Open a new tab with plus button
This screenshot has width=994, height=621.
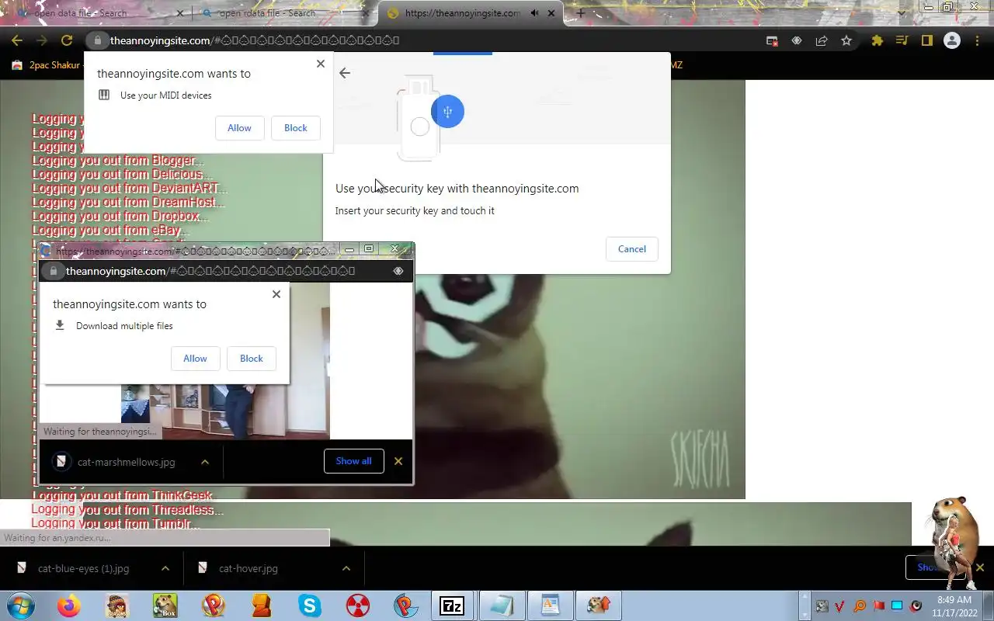[580, 13]
